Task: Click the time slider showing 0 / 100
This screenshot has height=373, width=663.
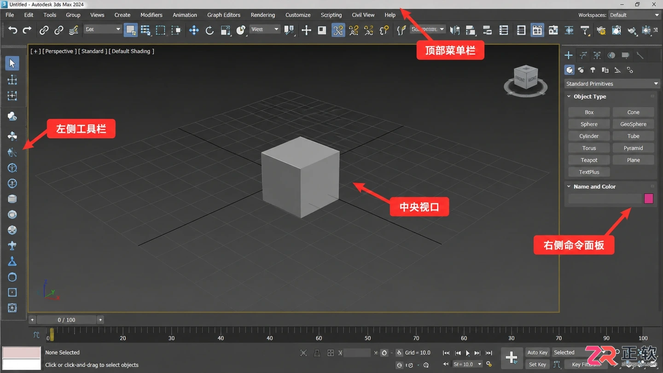Action: (x=66, y=320)
